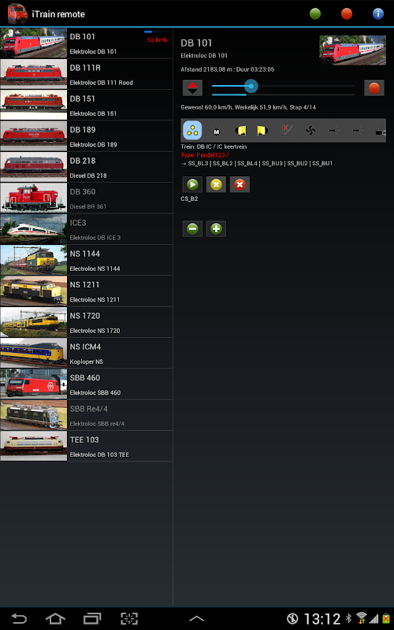Image resolution: width=394 pixels, height=630 pixels.
Task: Tap the CS_B2 block label
Action: [189, 199]
